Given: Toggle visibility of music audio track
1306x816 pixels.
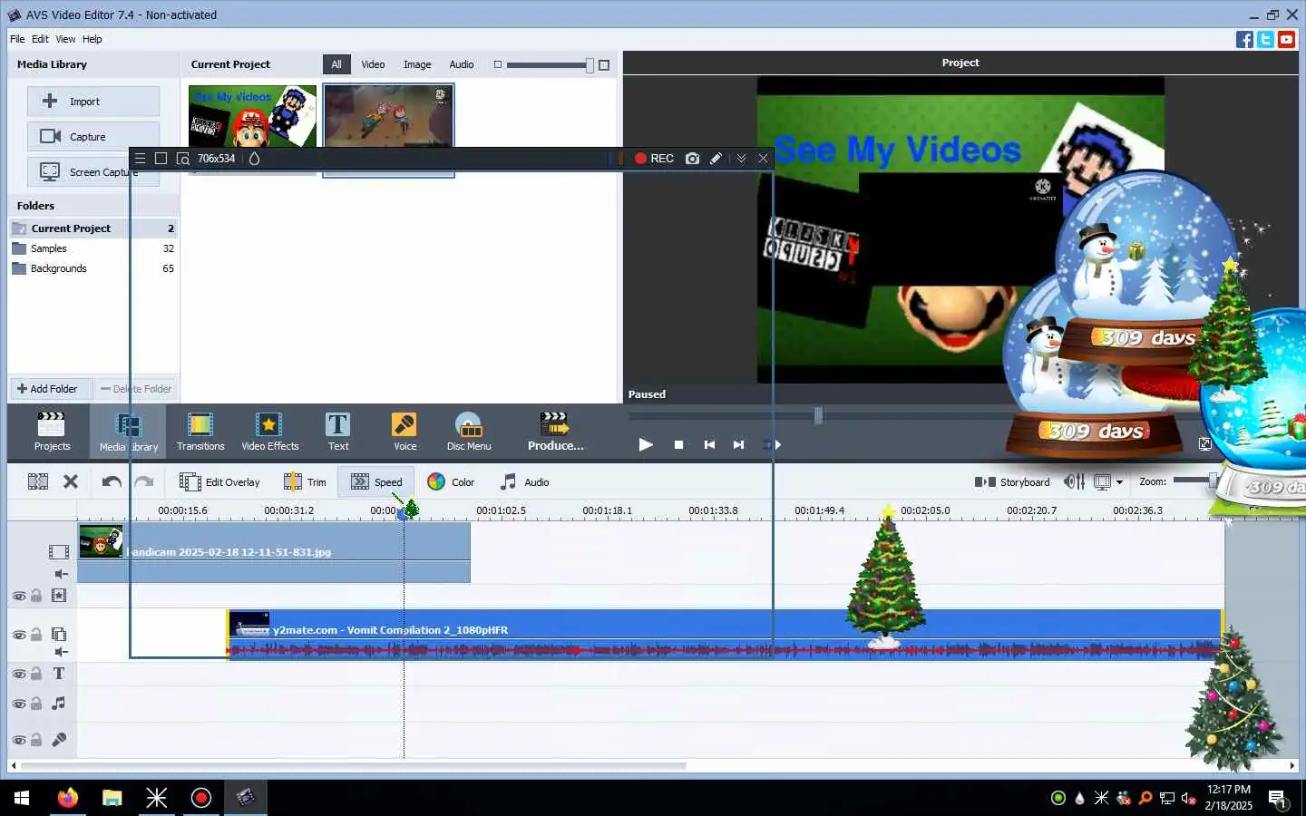Looking at the screenshot, I should (x=19, y=704).
